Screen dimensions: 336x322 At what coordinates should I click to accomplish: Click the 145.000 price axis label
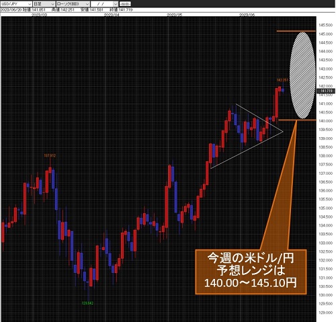click(326, 34)
